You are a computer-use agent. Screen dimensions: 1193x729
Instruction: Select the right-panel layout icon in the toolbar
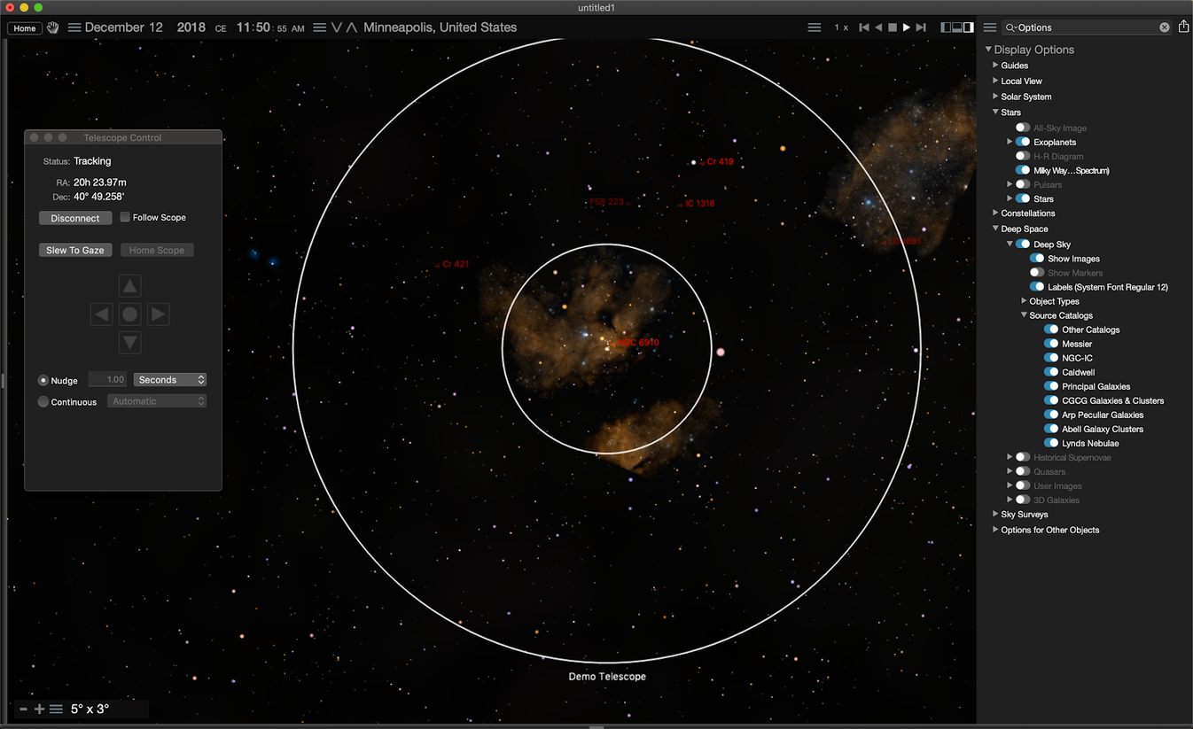click(x=967, y=27)
